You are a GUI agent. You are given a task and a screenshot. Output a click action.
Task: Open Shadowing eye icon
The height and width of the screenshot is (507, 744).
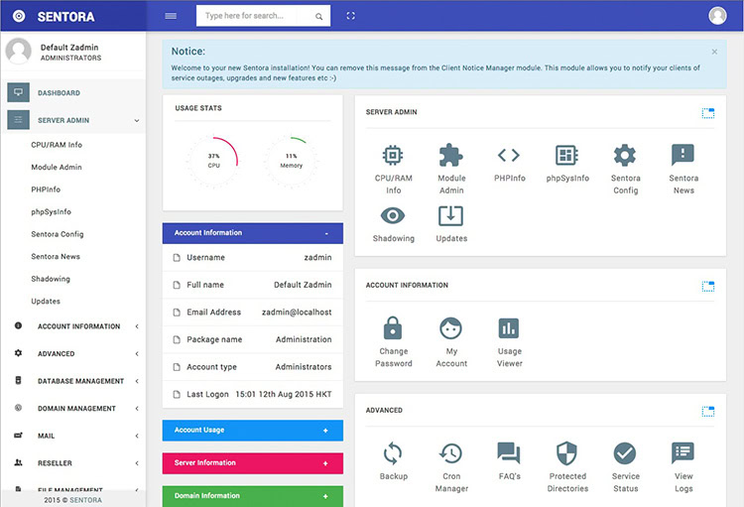click(x=393, y=215)
